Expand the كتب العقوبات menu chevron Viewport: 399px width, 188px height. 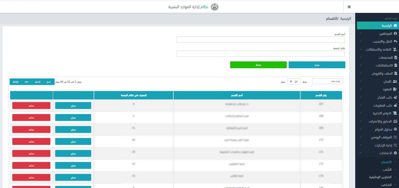click(360, 105)
